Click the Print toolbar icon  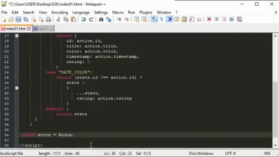pos(48,19)
